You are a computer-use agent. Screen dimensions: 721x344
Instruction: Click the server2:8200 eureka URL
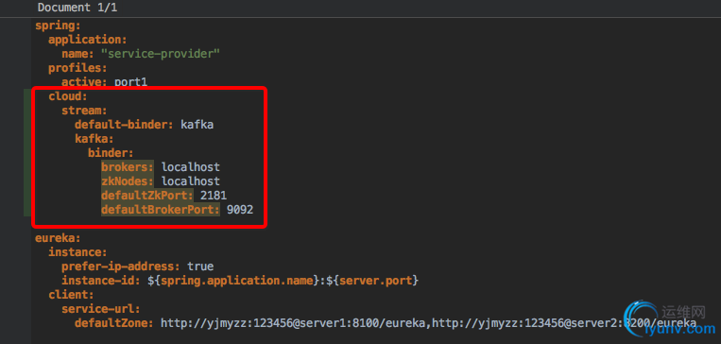point(564,323)
